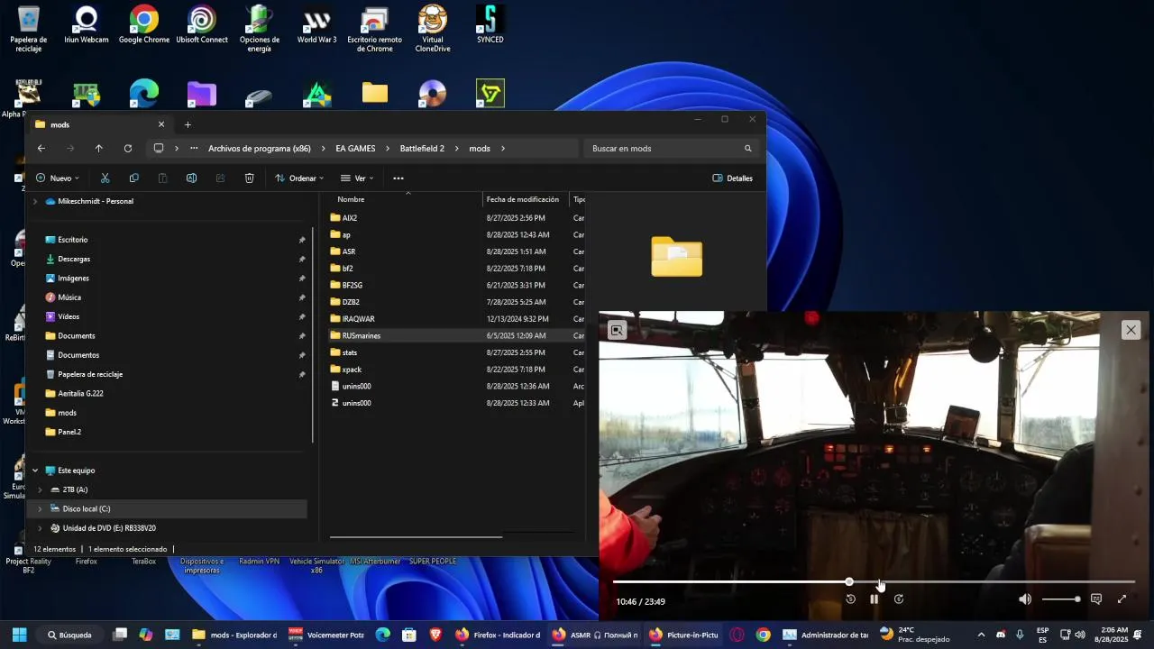Unpin Música from quick access
This screenshot has height=649, width=1154.
pos(302,297)
